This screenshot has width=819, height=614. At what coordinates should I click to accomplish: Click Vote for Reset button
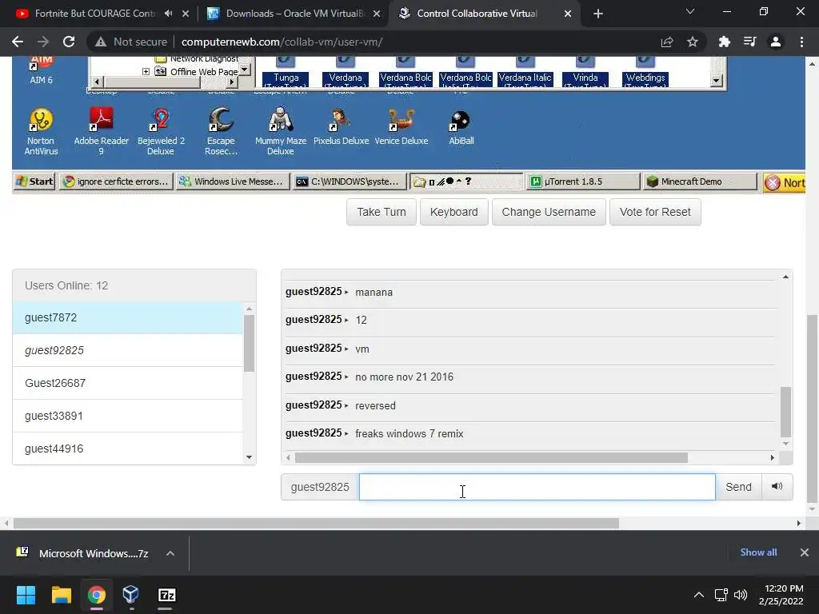(655, 212)
